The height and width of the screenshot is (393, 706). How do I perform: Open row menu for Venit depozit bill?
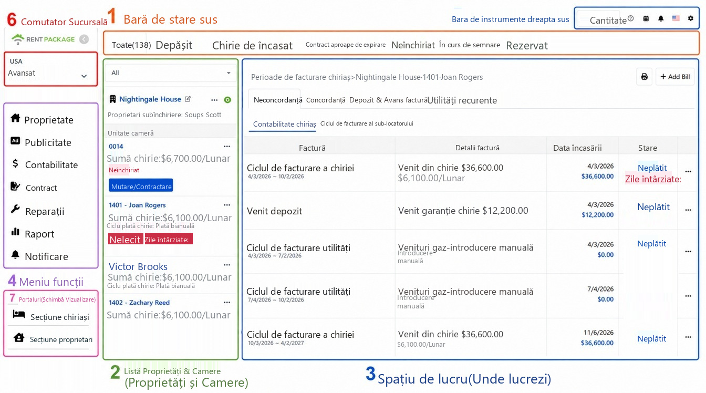click(688, 210)
